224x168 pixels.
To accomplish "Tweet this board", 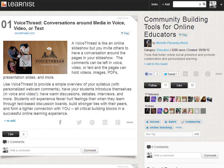I will [169, 74].
